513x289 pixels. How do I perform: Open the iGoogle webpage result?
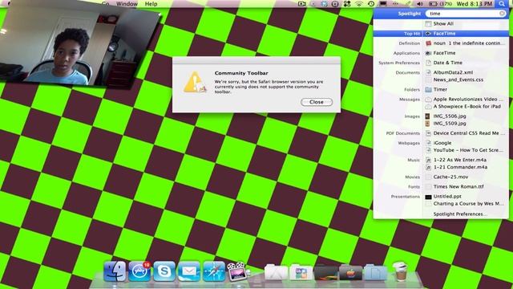438,143
